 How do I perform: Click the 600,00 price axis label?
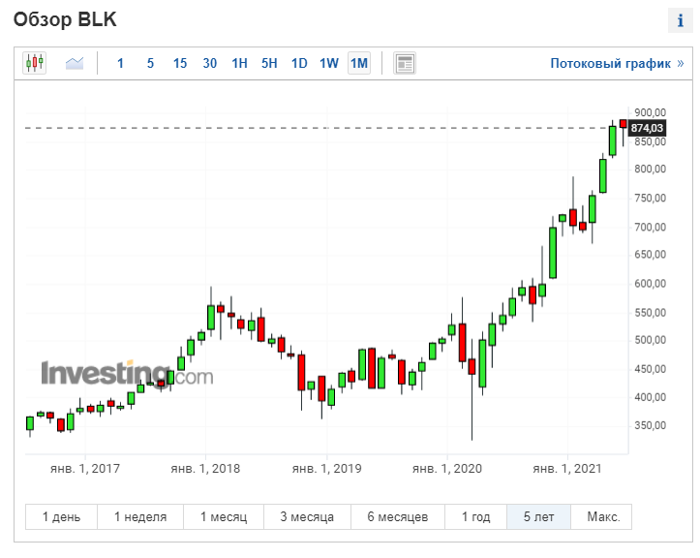[x=650, y=283]
